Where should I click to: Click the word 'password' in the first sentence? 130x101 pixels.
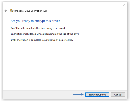(60, 28)
